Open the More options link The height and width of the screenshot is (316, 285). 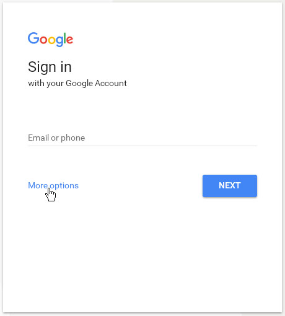[x=53, y=185]
